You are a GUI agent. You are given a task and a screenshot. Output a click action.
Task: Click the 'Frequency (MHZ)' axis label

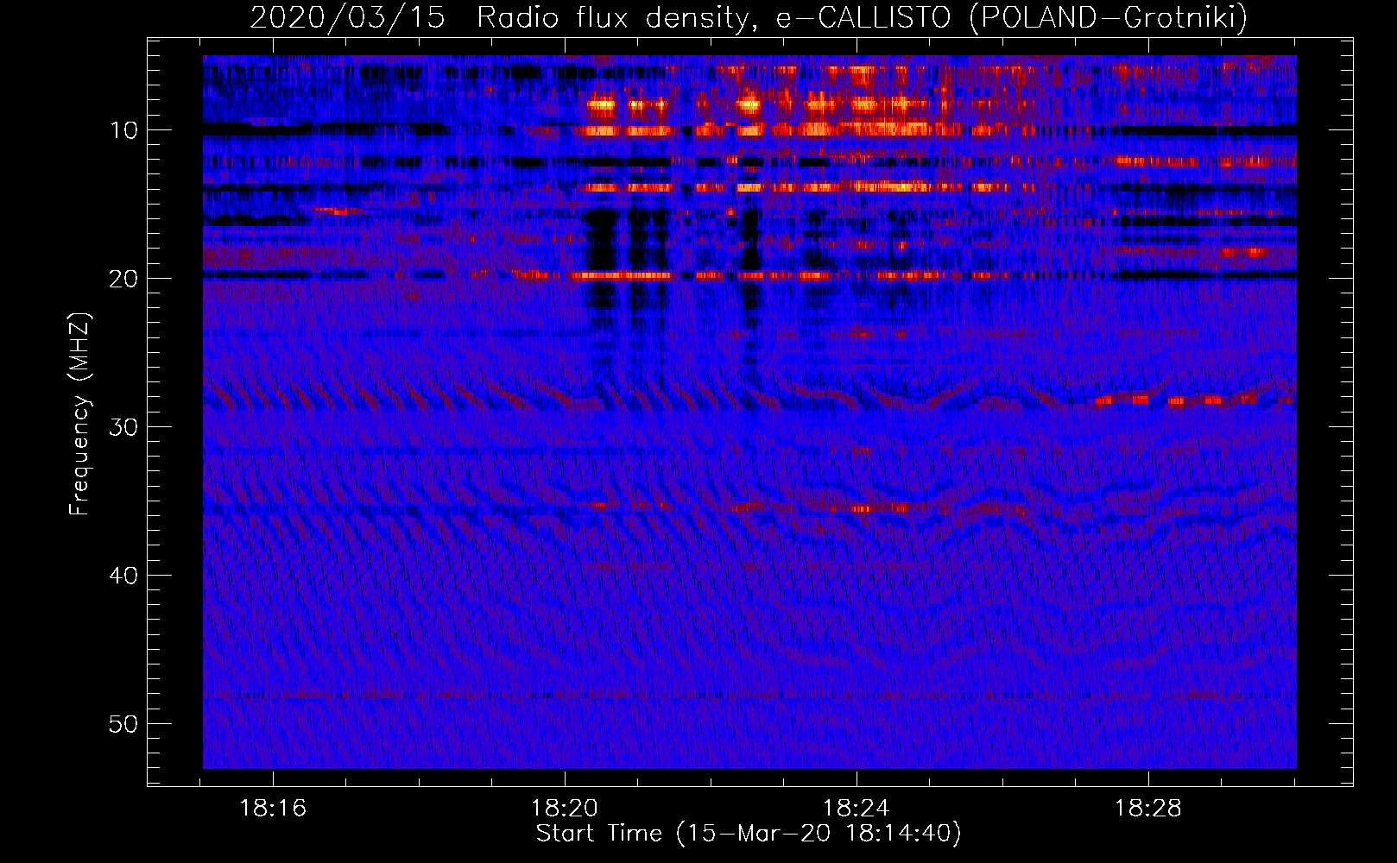click(x=79, y=414)
